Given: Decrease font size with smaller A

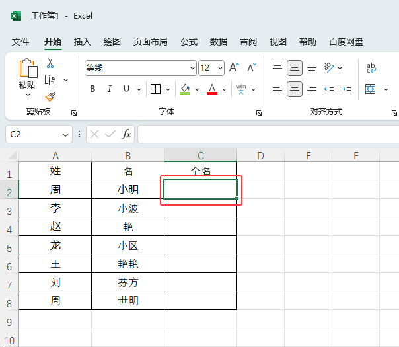Looking at the screenshot, I should tap(252, 67).
